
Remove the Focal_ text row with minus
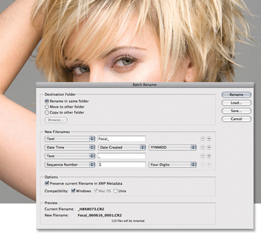[x=202, y=139]
